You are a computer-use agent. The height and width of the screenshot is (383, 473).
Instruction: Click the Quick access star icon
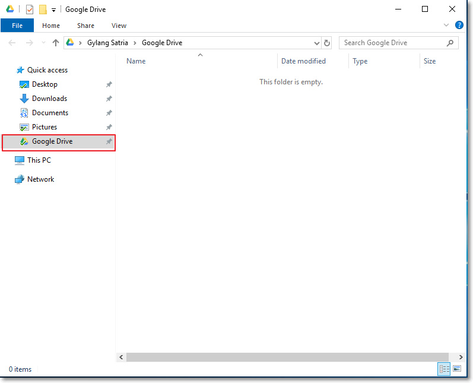click(20, 70)
